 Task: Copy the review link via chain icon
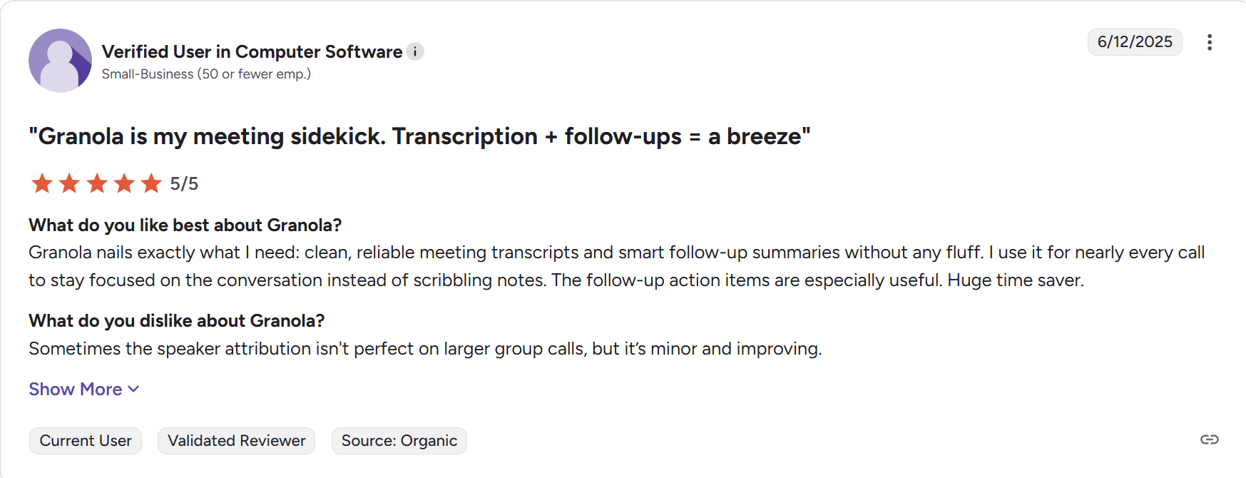point(1209,439)
